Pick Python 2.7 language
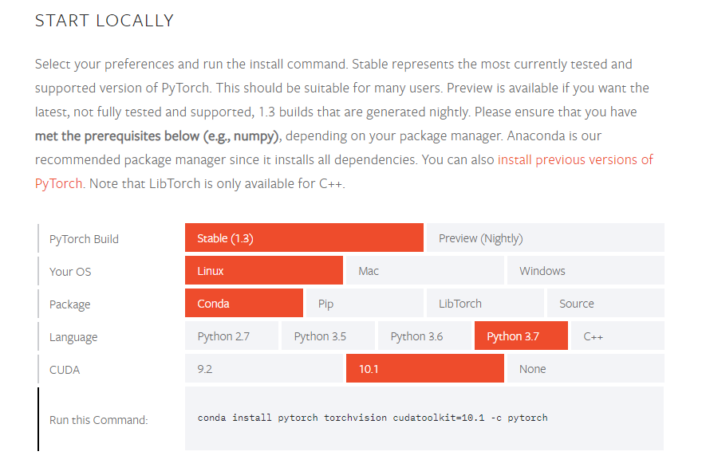 pyautogui.click(x=231, y=336)
